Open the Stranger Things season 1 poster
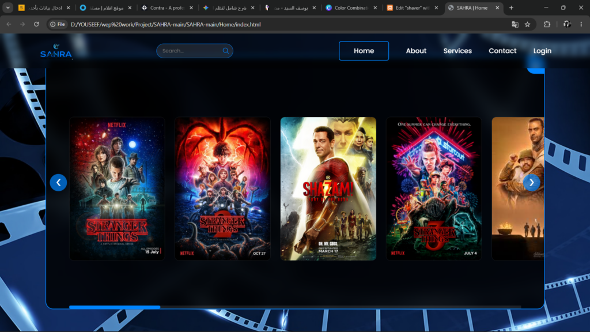 [x=117, y=188]
